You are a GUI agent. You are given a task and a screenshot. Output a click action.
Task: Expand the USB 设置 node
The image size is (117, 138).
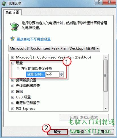coord(12,97)
